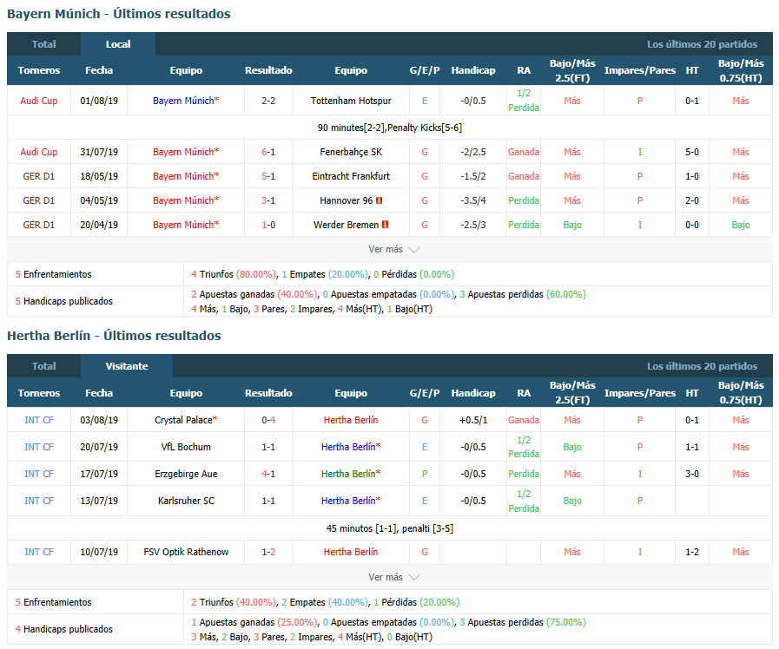Image resolution: width=779 pixels, height=649 pixels.
Task: Switch to Total tab in Bayern Múnich table
Action: [43, 44]
